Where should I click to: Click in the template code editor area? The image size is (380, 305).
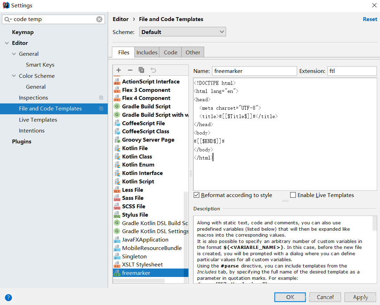click(x=285, y=134)
